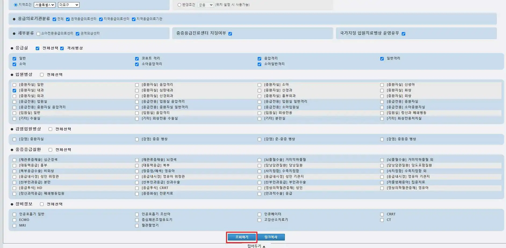This screenshot has height=248, width=506.
Task: Check [재관류중재술] 뇌경색 checkbox
Action: pyautogui.click(x=137, y=160)
